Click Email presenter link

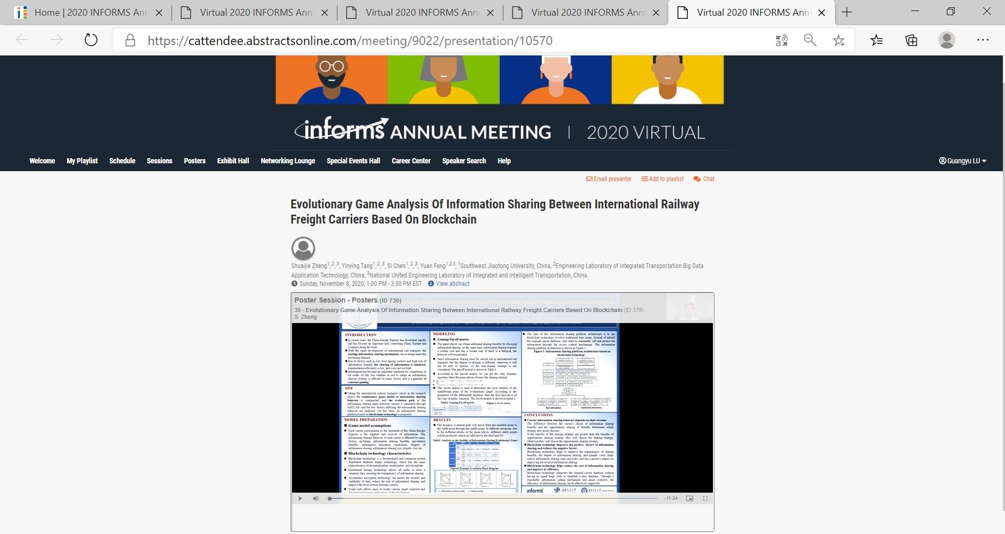609,179
